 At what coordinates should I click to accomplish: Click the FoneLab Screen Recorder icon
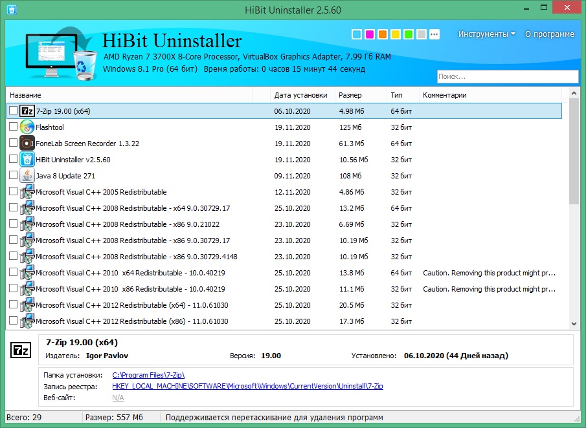(x=27, y=143)
